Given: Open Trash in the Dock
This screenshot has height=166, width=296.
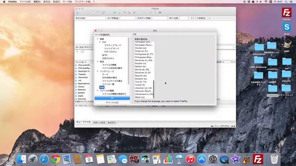Looking at the screenshot, I should tap(274, 159).
